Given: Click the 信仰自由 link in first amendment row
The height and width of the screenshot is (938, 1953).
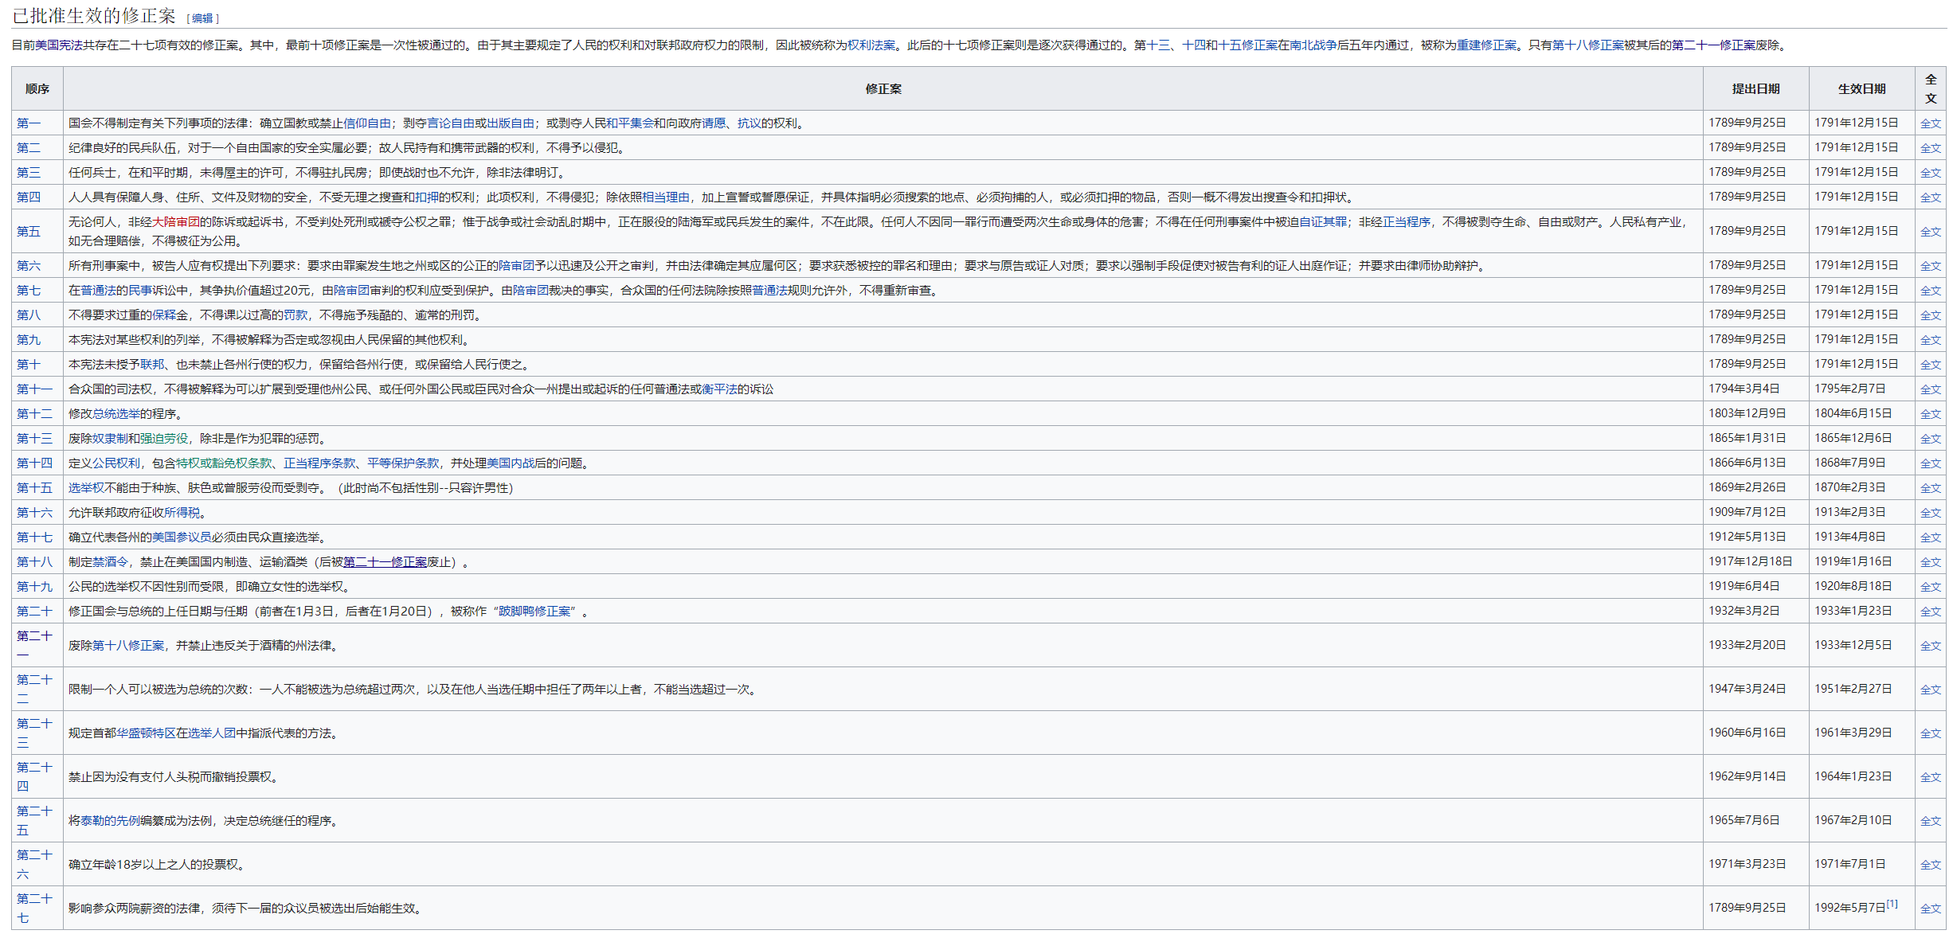Looking at the screenshot, I should [366, 123].
